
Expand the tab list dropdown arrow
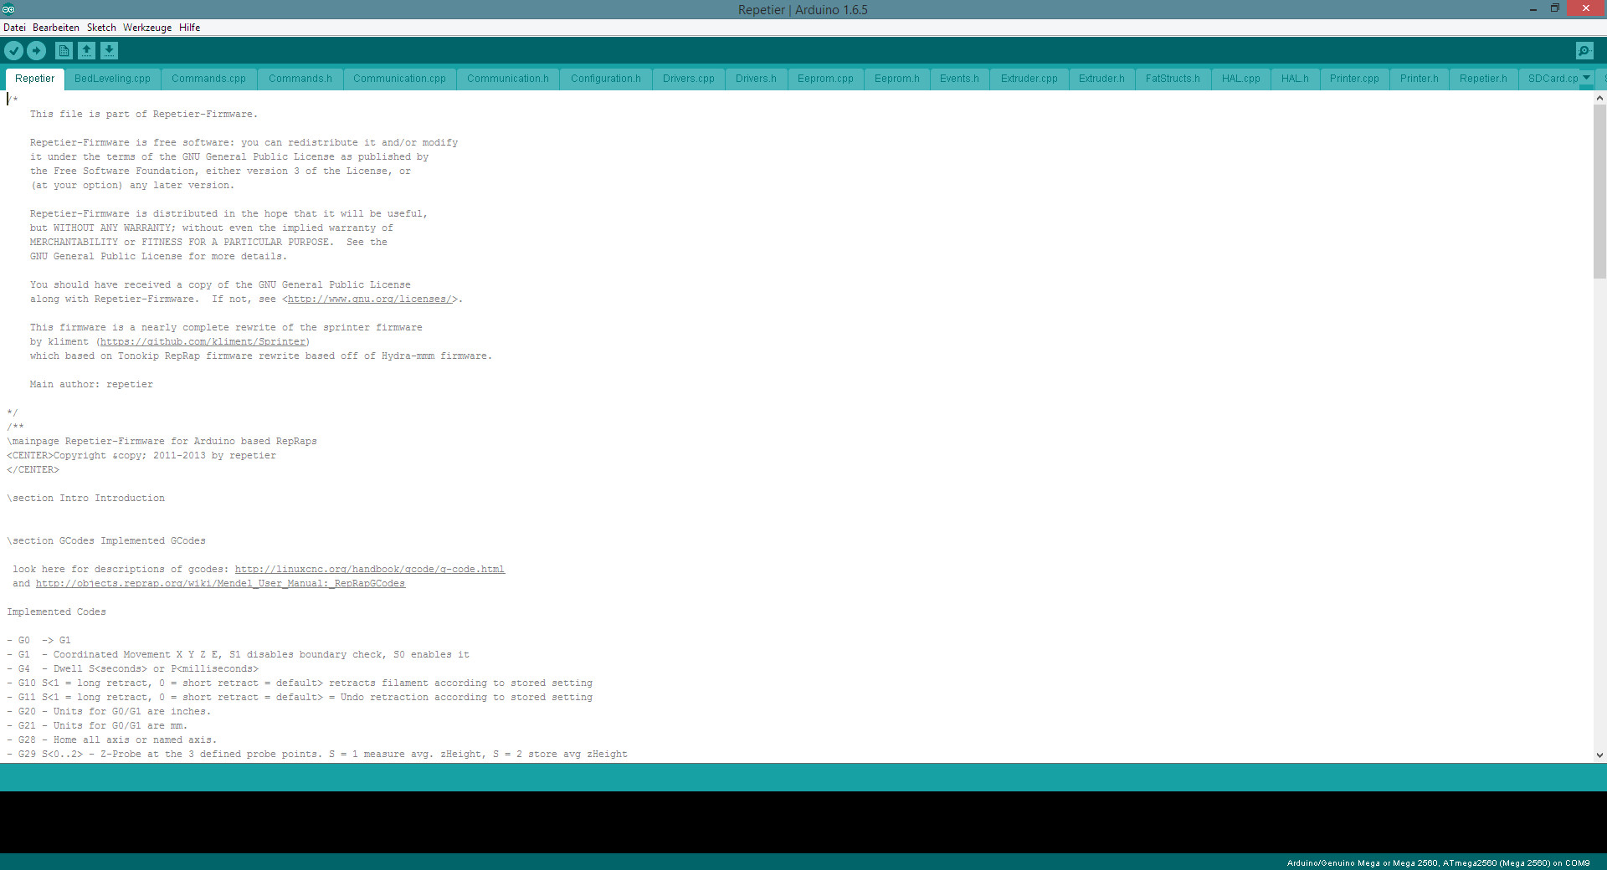(x=1586, y=78)
